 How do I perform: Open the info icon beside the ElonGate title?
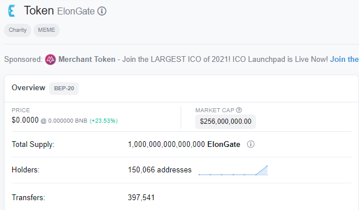102,11
